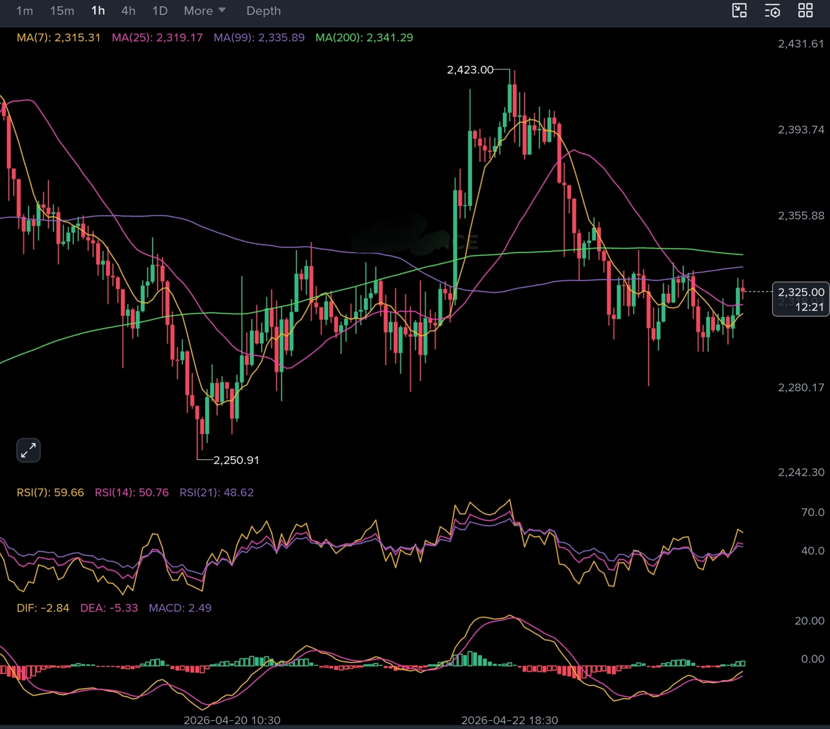The height and width of the screenshot is (729, 830).
Task: Open picture-in-picture mini chart icon
Action: (739, 11)
